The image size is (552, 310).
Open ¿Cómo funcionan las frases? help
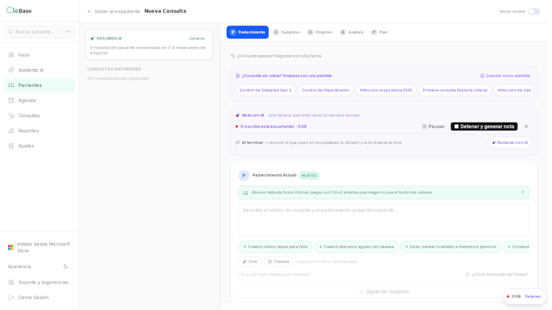coord(496,275)
